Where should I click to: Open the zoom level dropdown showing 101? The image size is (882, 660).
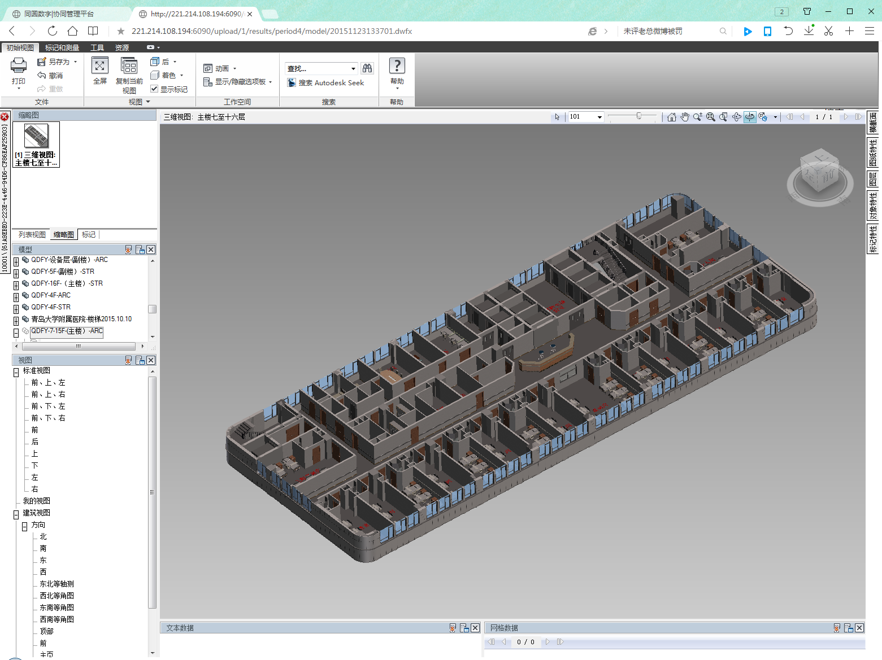click(x=599, y=117)
